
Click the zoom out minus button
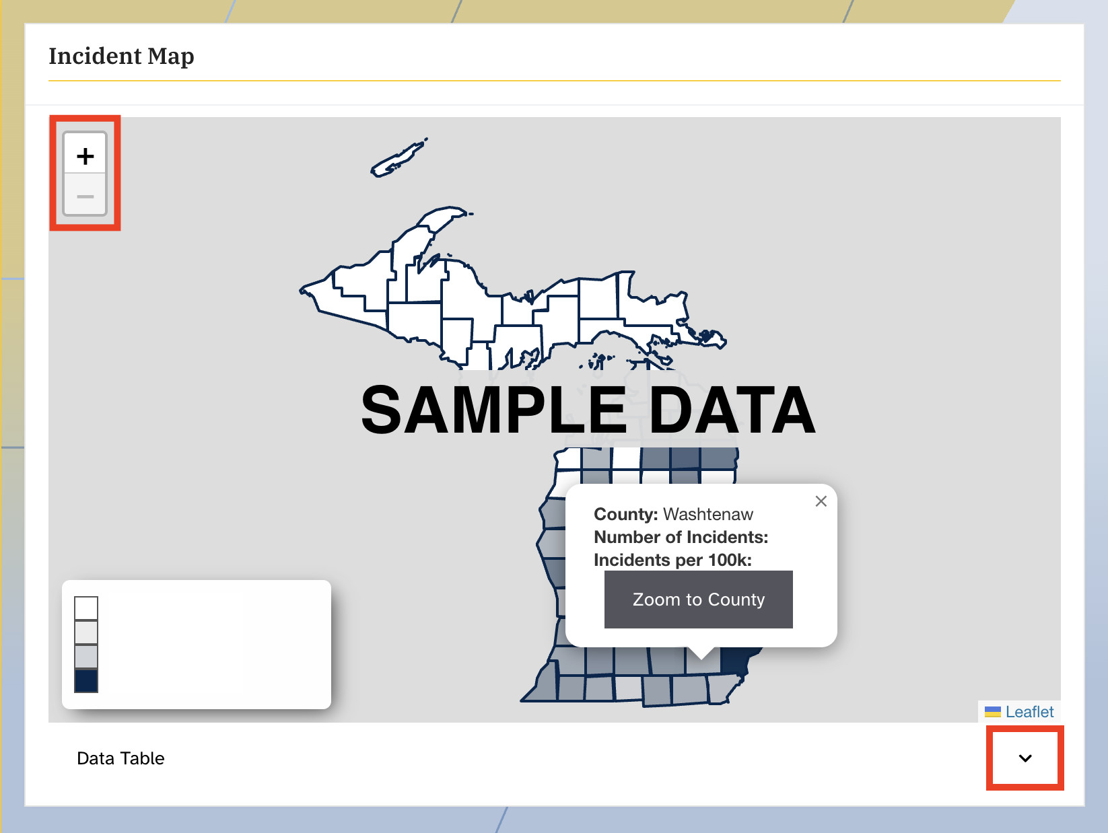pos(85,196)
